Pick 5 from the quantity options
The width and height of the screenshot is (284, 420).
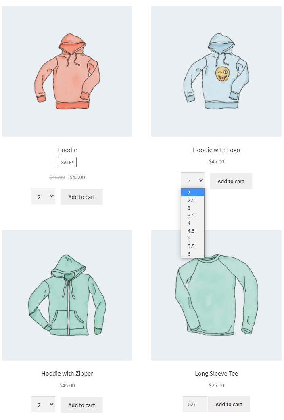tap(193, 239)
